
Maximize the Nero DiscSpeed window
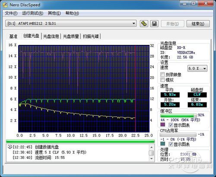[194, 3]
